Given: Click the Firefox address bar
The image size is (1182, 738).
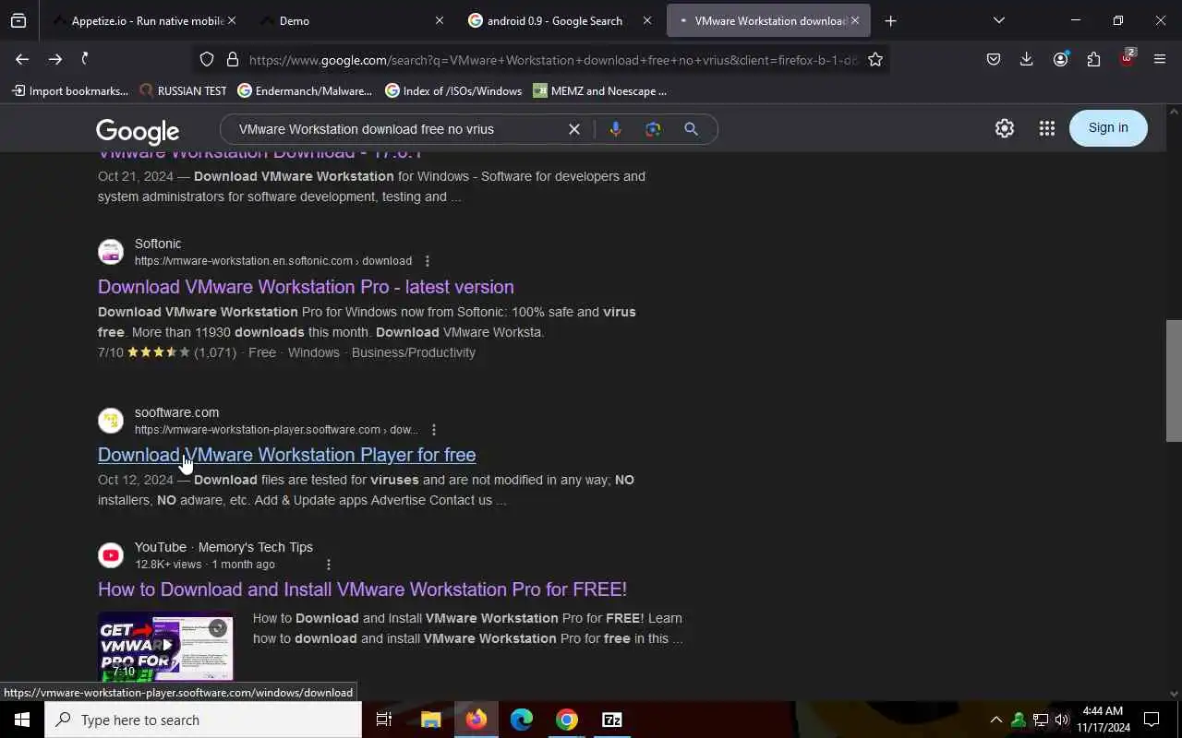Looking at the screenshot, I should (552, 60).
